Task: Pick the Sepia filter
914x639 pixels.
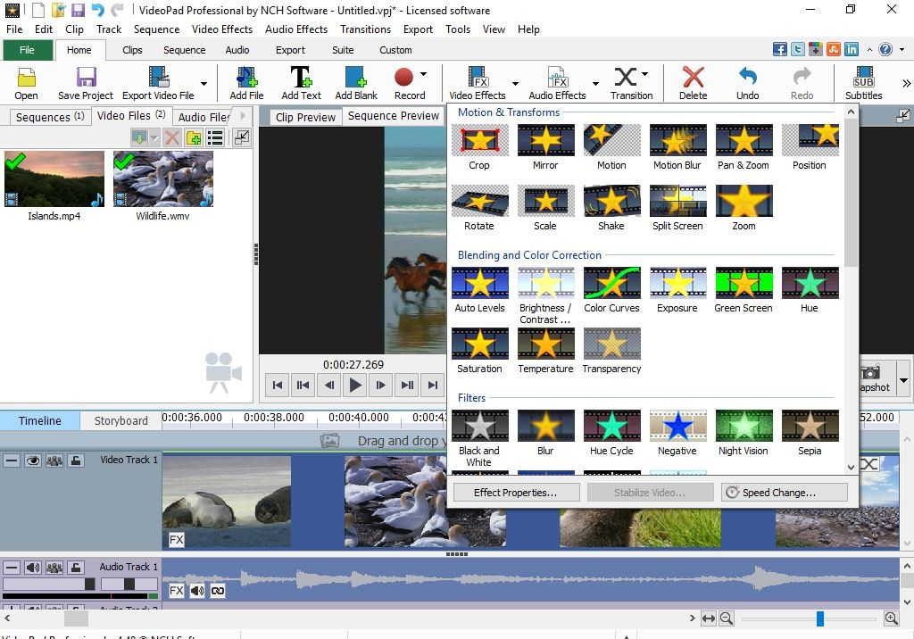Action: point(809,427)
